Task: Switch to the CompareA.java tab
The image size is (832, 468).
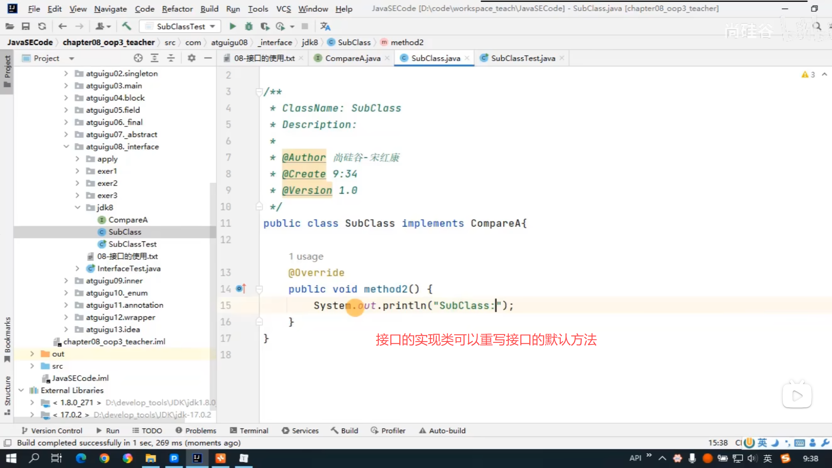Action: tap(352, 58)
